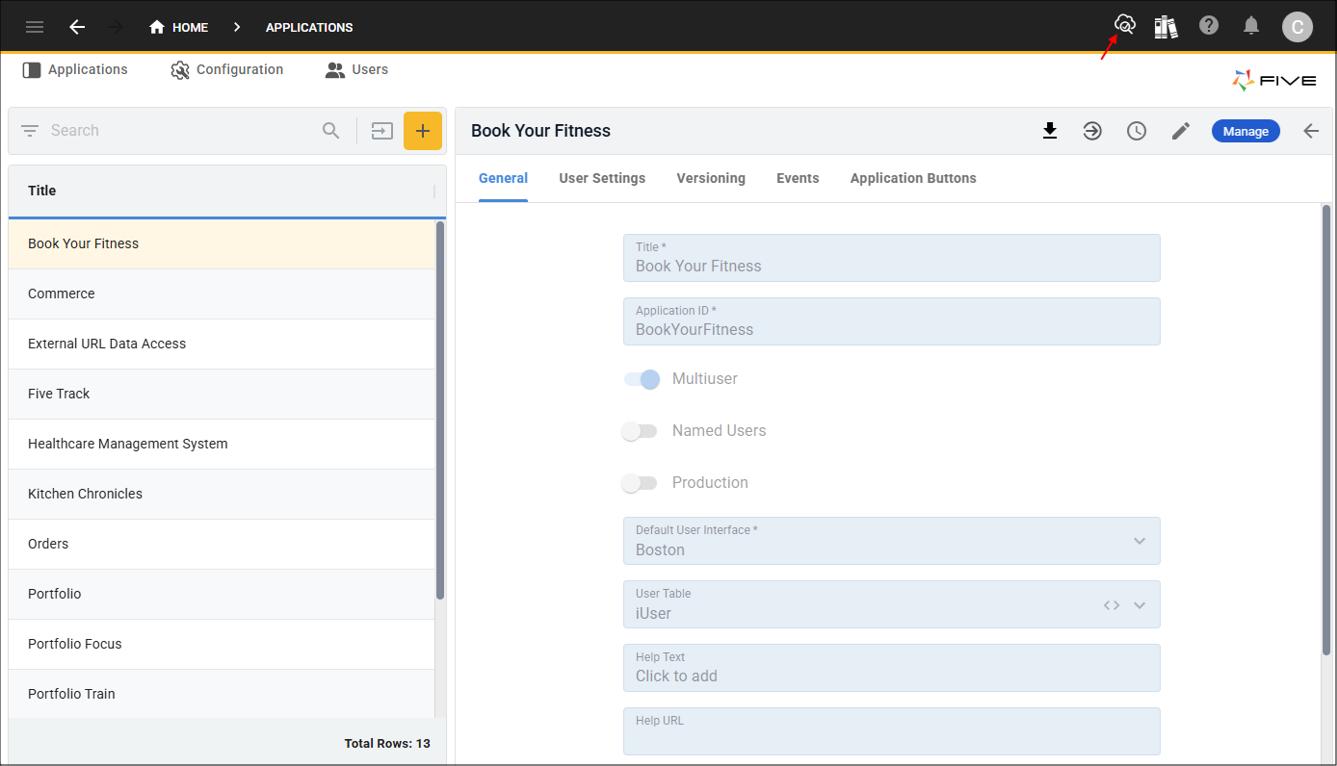Viewport: 1337px width, 766px height.
Task: Turn on the Production switch
Action: tap(640, 483)
